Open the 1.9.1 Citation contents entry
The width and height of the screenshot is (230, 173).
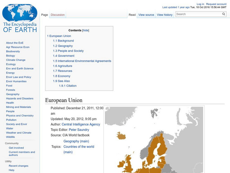68,86
